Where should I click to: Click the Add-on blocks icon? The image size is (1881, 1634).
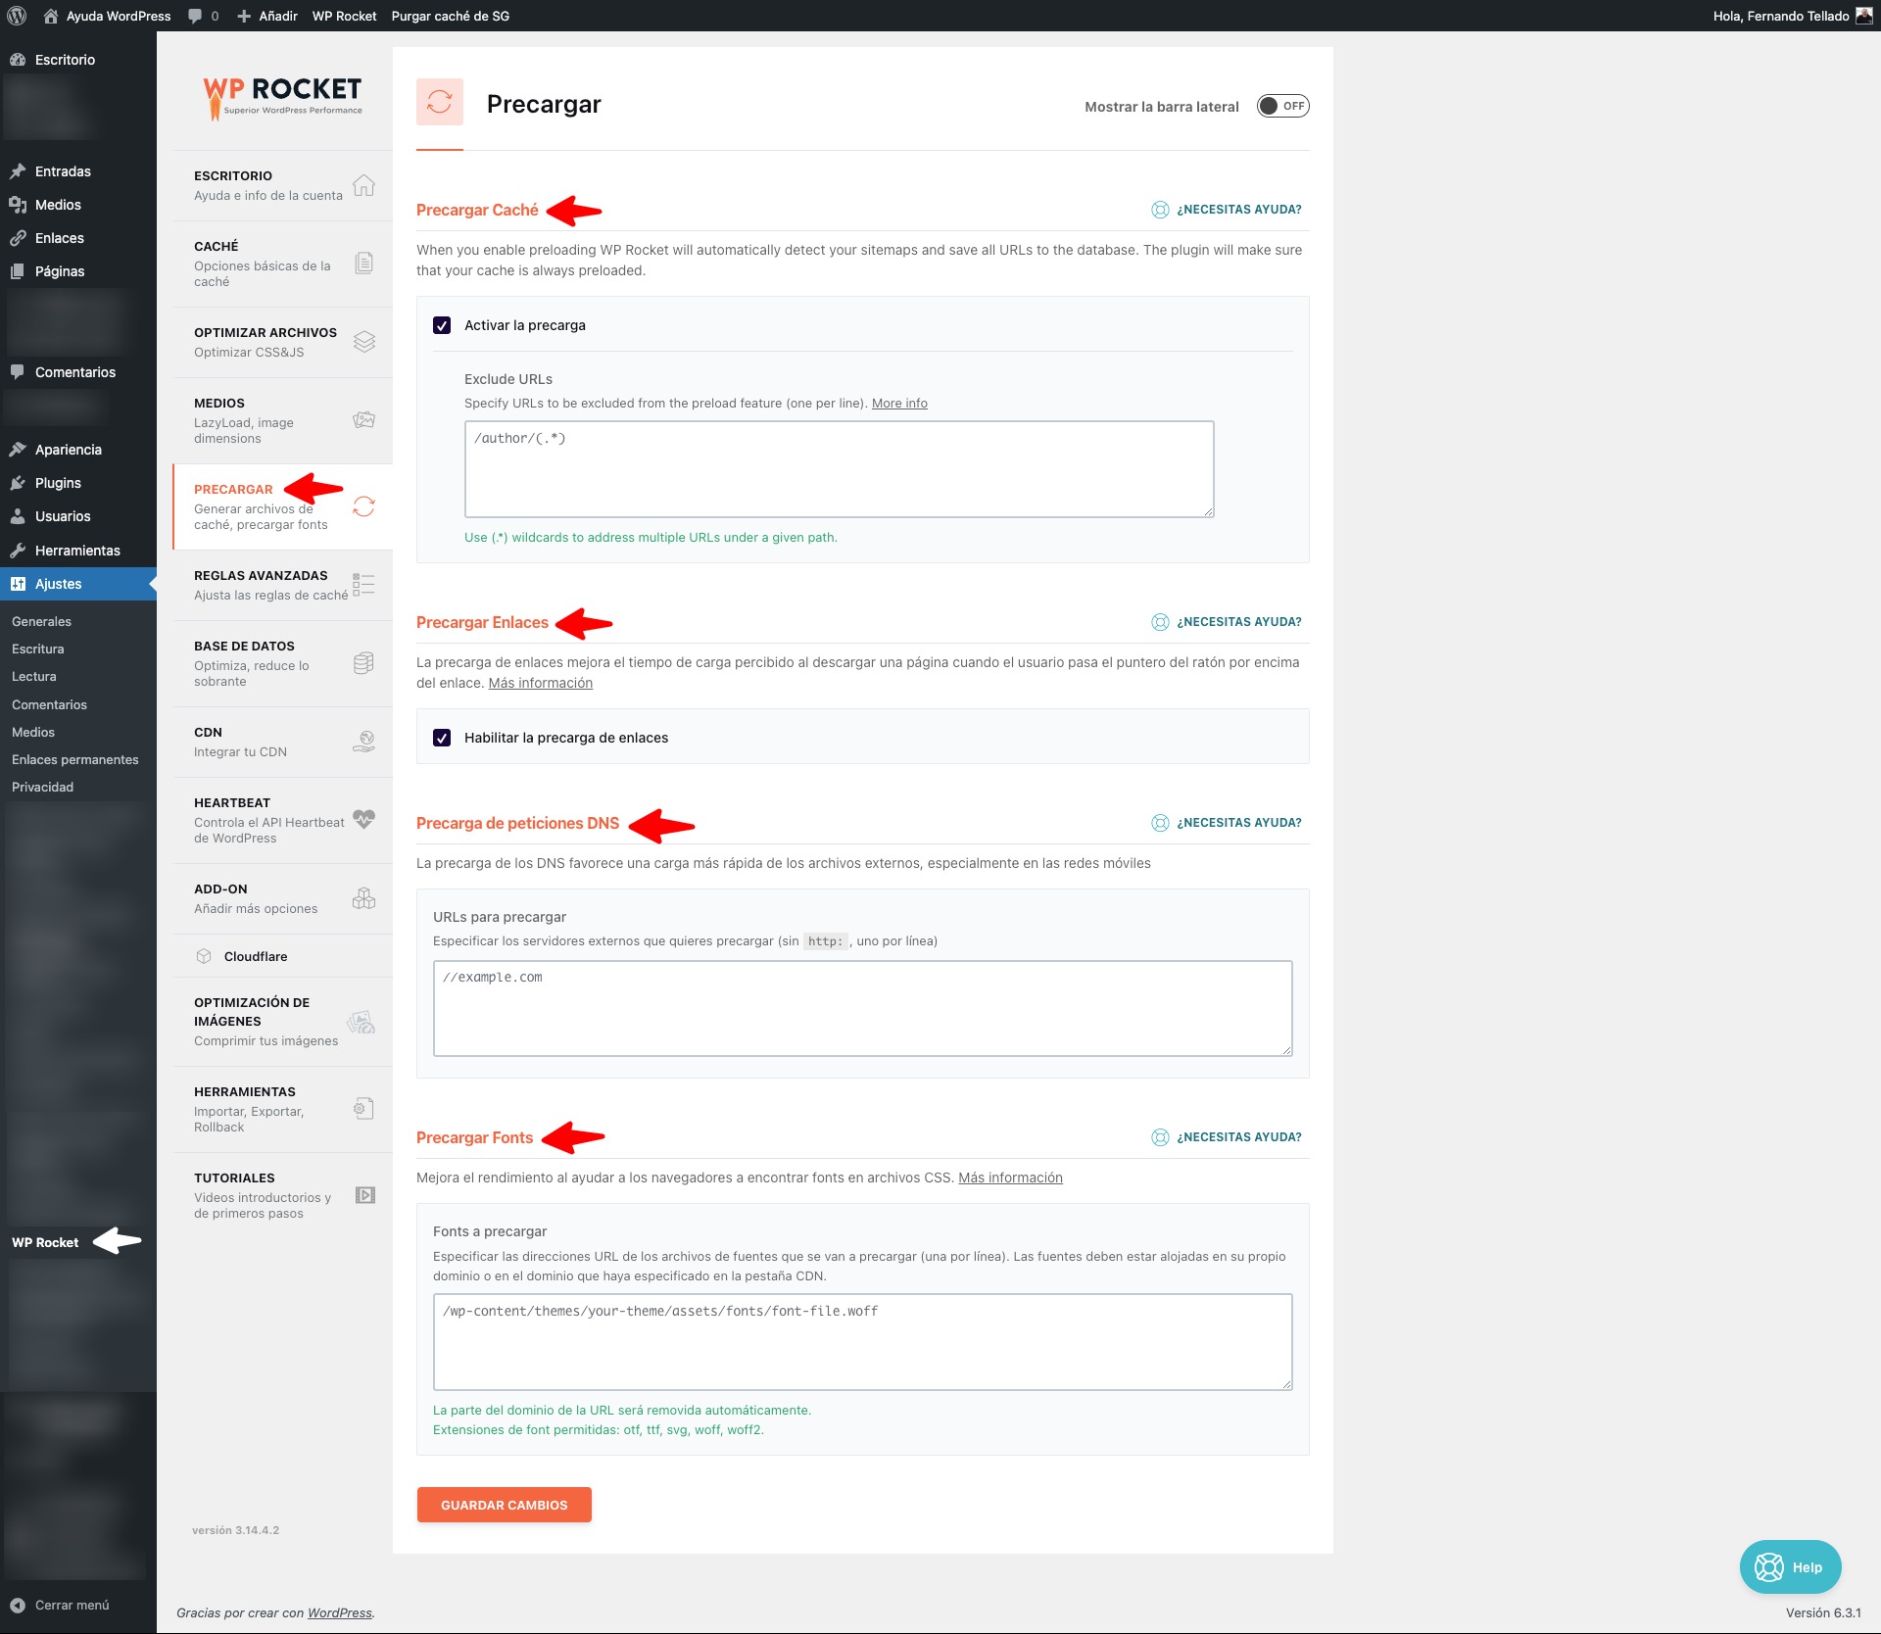pyautogui.click(x=363, y=898)
